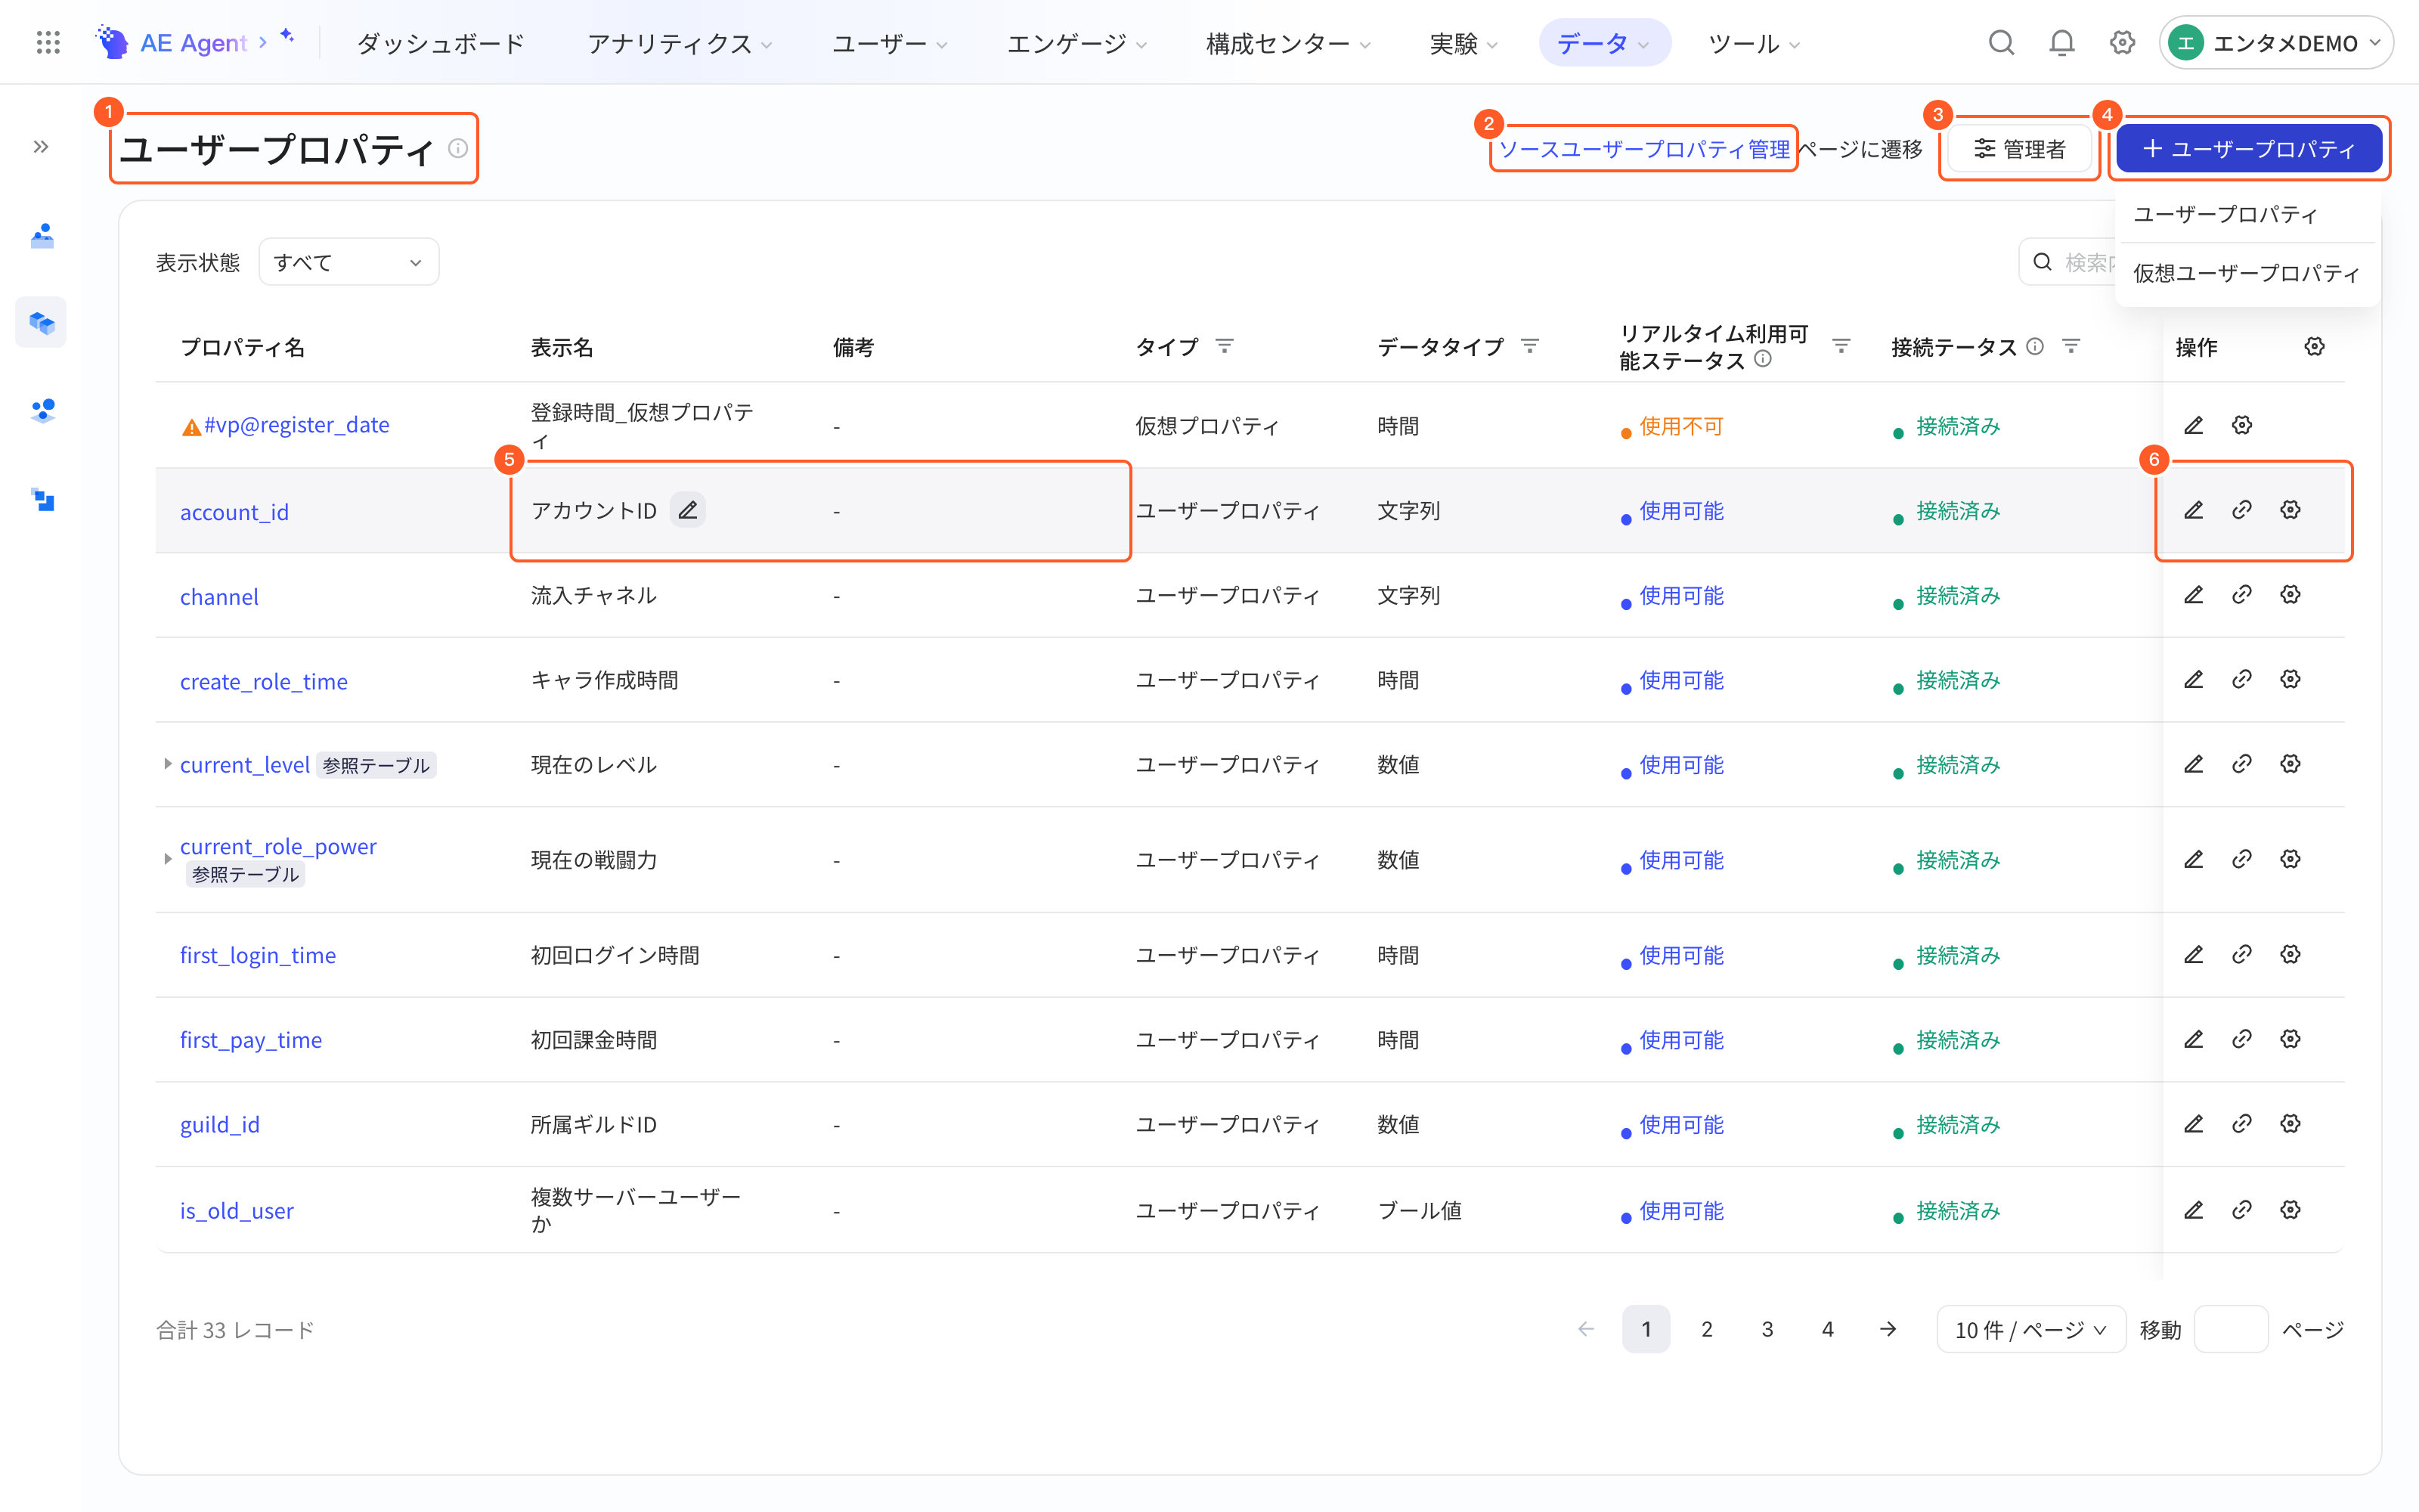Click link icon in guild_id row
Image resolution: width=2419 pixels, height=1512 pixels.
point(2242,1124)
